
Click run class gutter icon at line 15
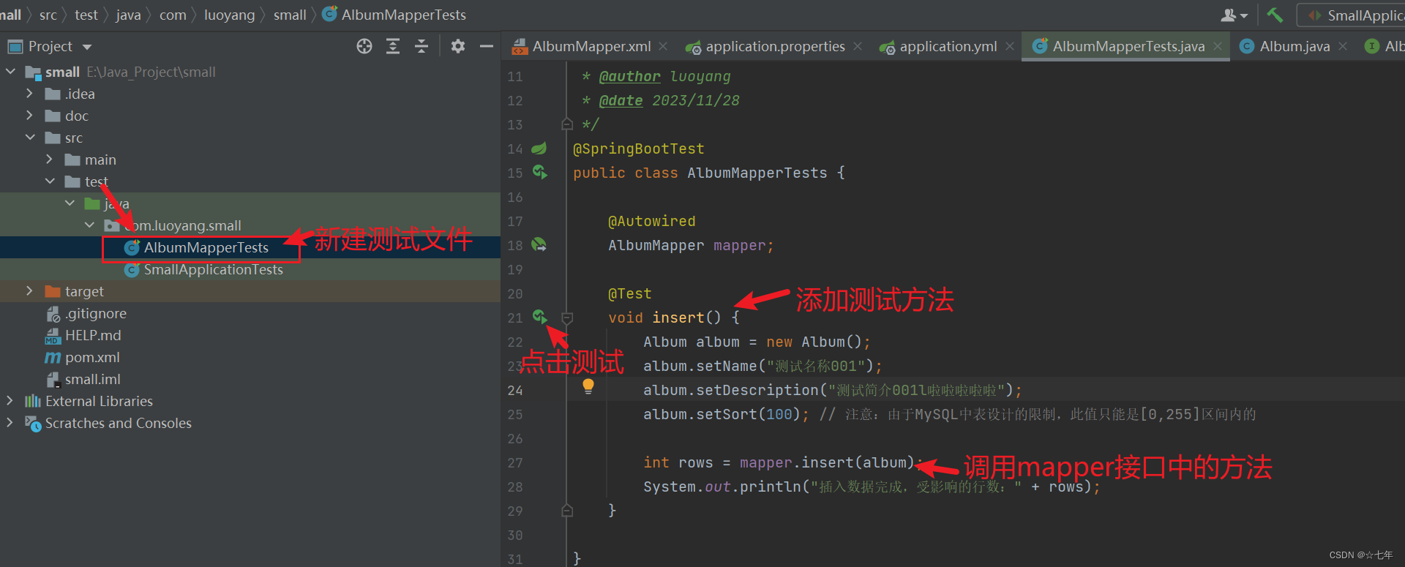point(540,172)
